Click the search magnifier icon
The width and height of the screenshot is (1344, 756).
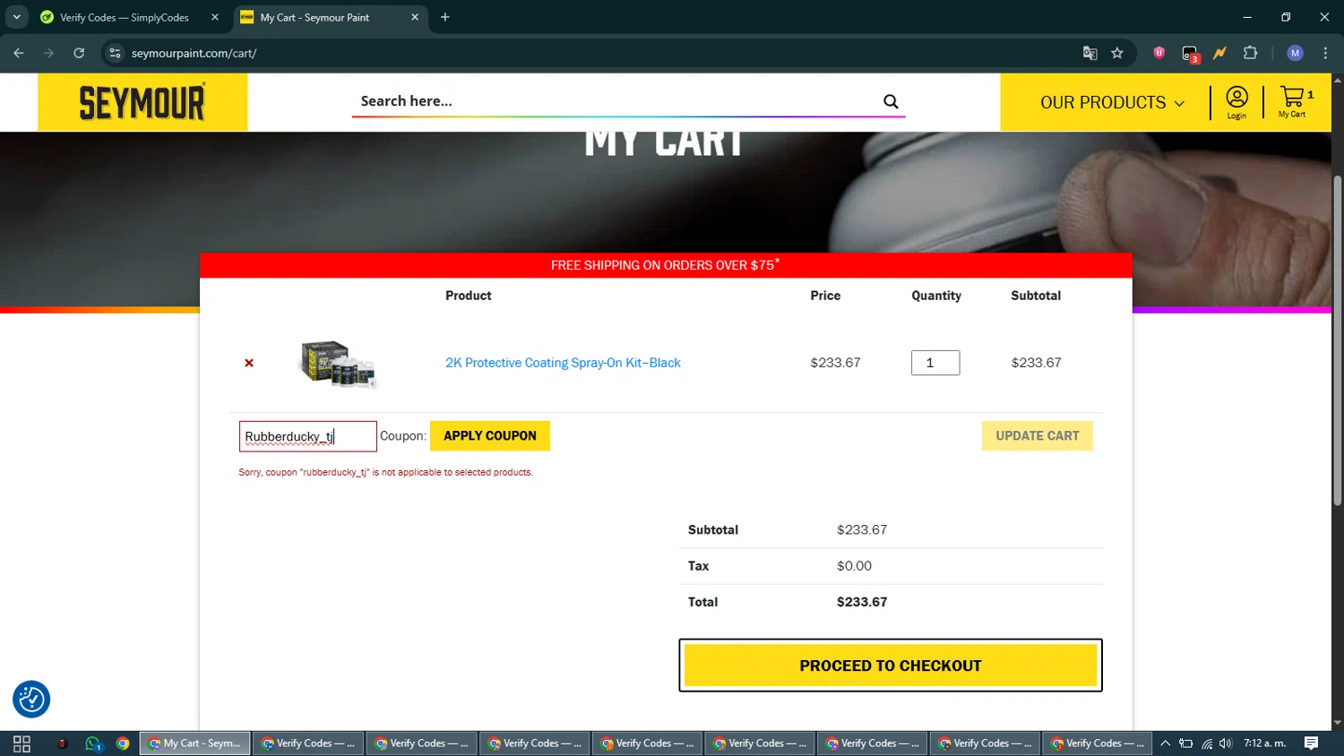891,101
